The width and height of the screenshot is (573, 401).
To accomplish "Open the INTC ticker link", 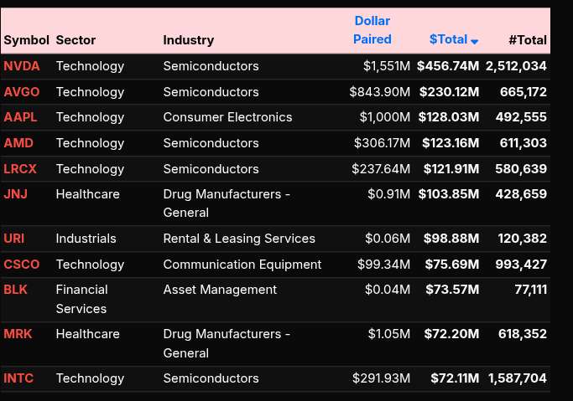I will [18, 378].
